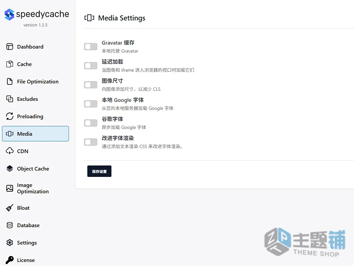This screenshot has height=266, width=354.
Task: Enable the 本地 Google 字体 toggle
Action: click(x=91, y=104)
